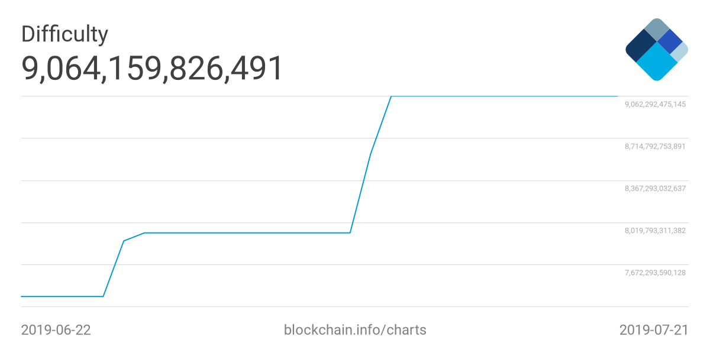
Task: Click the start date 2019-06-22
Action: point(56,330)
